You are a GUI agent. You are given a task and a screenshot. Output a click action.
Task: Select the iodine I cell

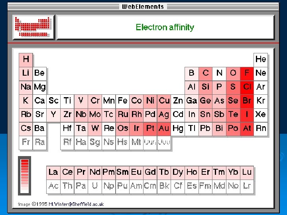247,115
